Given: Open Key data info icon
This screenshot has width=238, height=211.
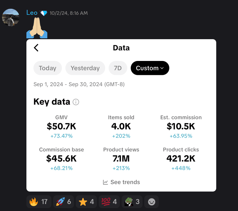Looking at the screenshot, I should (76, 102).
